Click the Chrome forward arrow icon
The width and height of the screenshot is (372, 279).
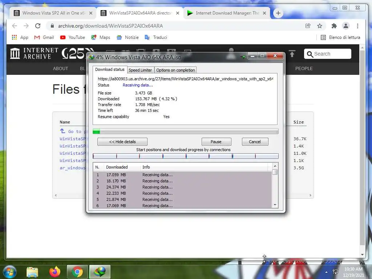point(26,26)
